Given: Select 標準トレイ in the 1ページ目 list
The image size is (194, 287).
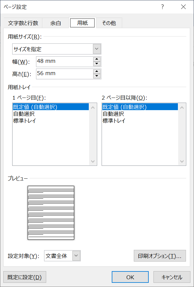Looking at the screenshot, I should pyautogui.click(x=51, y=121).
